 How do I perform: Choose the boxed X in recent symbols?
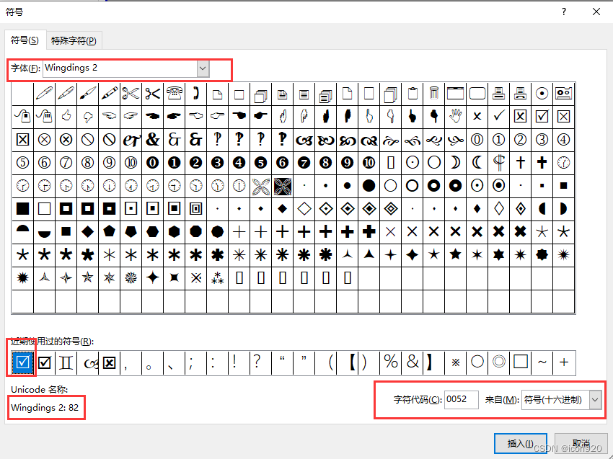pos(109,362)
